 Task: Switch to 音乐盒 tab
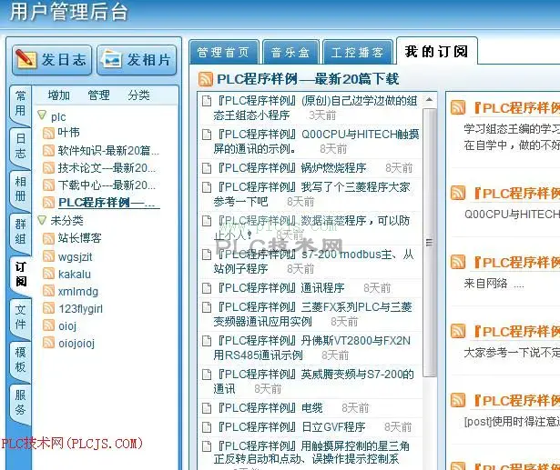click(x=290, y=53)
